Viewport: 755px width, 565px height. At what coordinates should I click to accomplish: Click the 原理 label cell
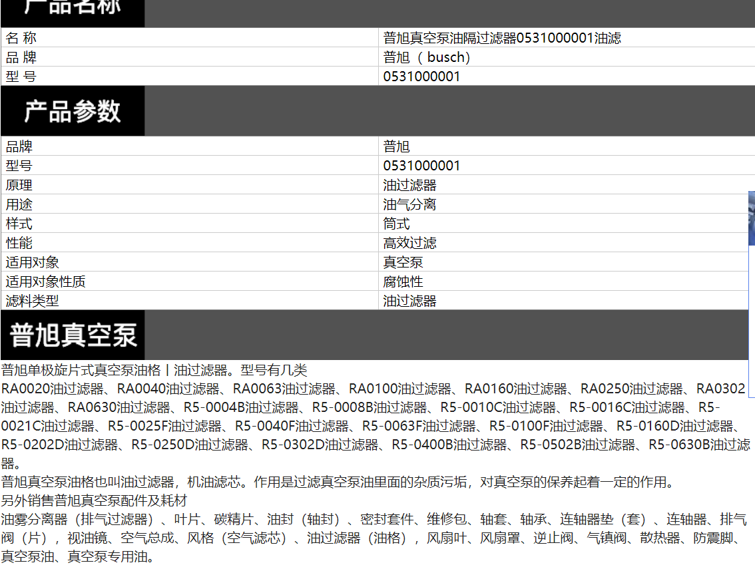[190, 185]
